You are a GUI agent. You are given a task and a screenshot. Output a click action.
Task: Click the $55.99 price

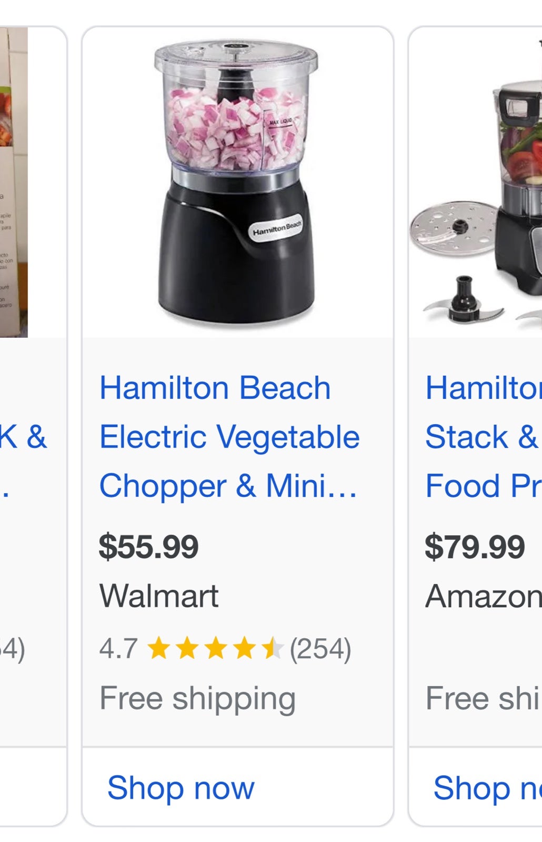coord(148,546)
